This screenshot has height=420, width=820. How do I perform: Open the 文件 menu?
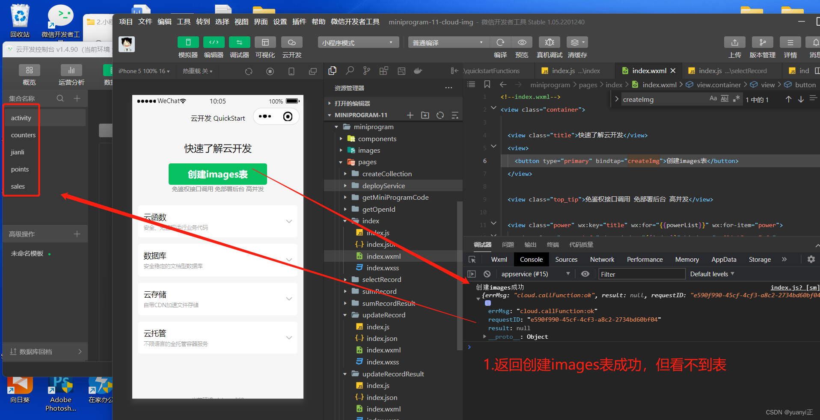(x=145, y=22)
